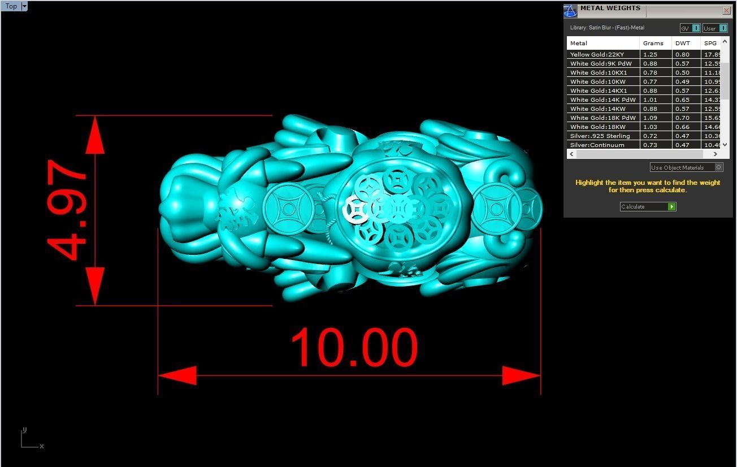737x467 pixels.
Task: Sort by the Grams column header
Action: [656, 43]
